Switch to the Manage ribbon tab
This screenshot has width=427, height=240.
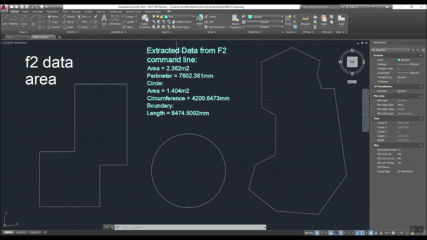click(x=76, y=12)
